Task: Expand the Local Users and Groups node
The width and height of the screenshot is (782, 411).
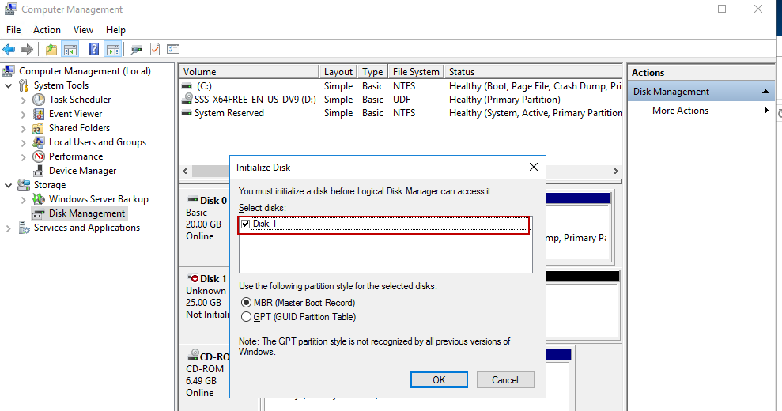Action: [24, 142]
